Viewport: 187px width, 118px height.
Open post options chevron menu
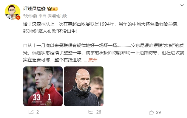[182, 5]
